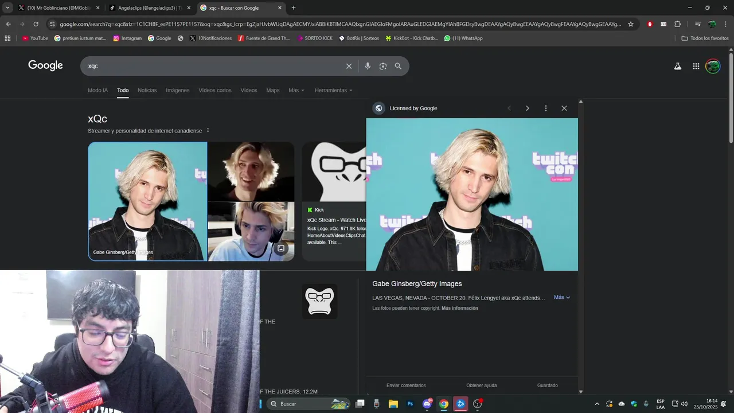Open the Apps shortcut grid in bookmarks bar
734x413 pixels.
[x=7, y=38]
